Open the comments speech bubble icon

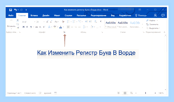point(163,15)
